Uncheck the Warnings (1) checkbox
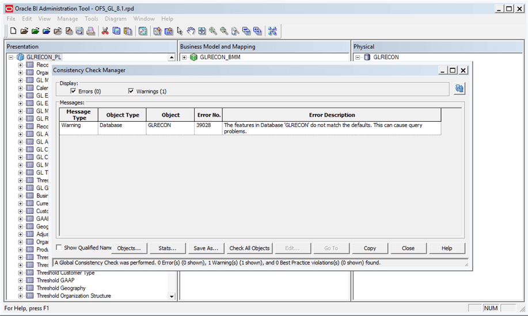This screenshot has height=316, width=528. coord(131,91)
